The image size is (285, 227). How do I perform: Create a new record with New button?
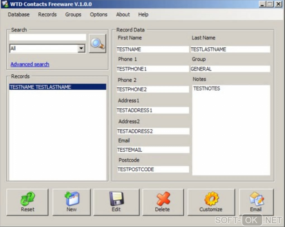coord(72,202)
